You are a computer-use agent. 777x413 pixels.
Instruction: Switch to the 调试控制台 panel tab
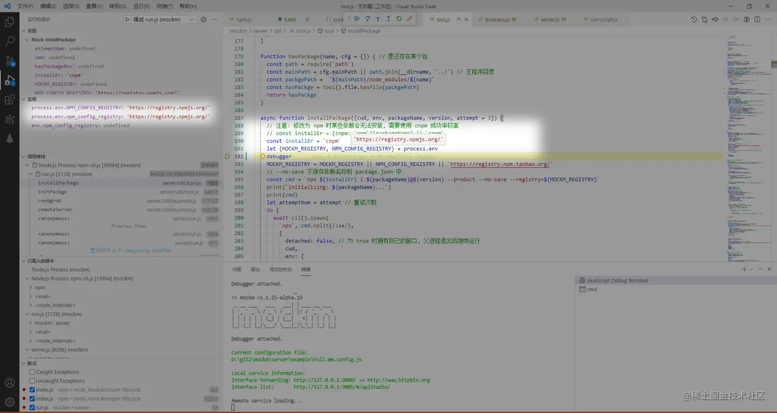coord(281,269)
